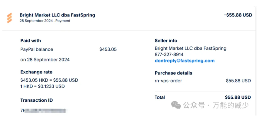Select the PayPal balance payment method
Viewport: 257px width, 122px height.
(x=37, y=49)
